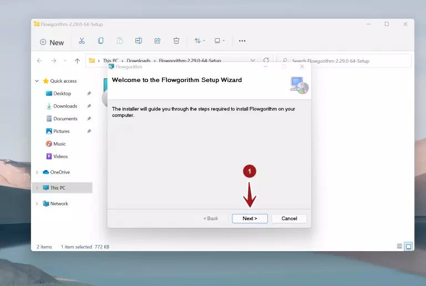Image resolution: width=426 pixels, height=286 pixels.
Task: Expand the address bar history dropdown
Action: point(253,60)
